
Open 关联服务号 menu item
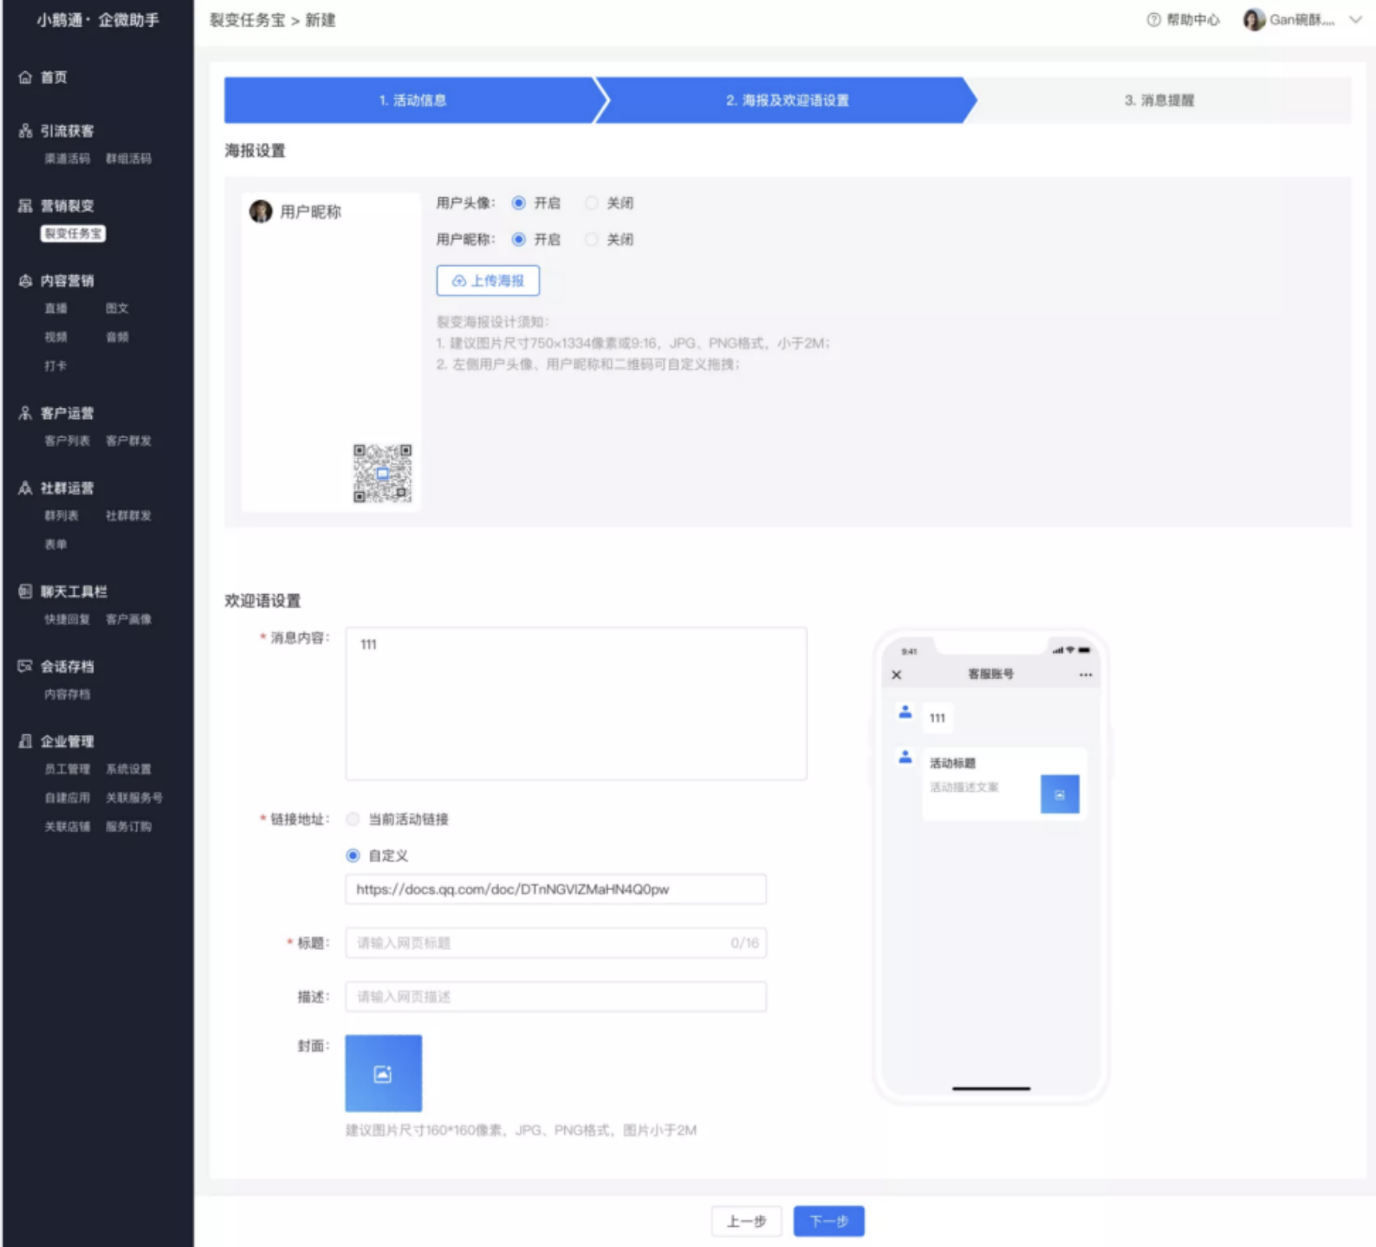pos(134,798)
